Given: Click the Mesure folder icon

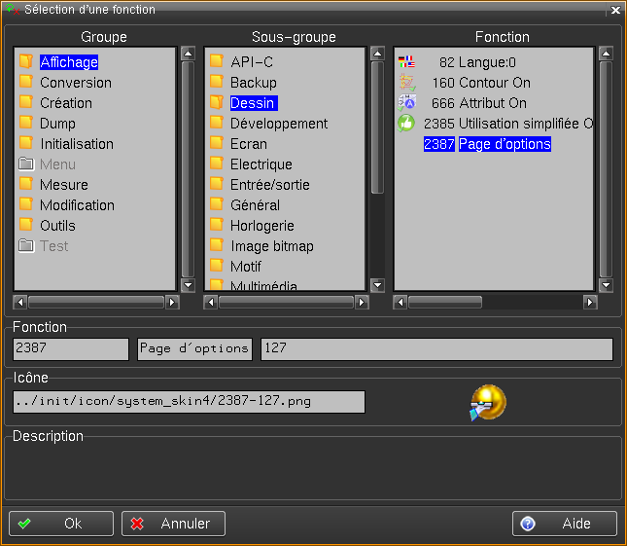Looking at the screenshot, I should [26, 184].
